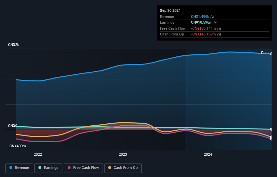
Task: Click the Sep 30 2024 tooltip date
Action: point(170,10)
